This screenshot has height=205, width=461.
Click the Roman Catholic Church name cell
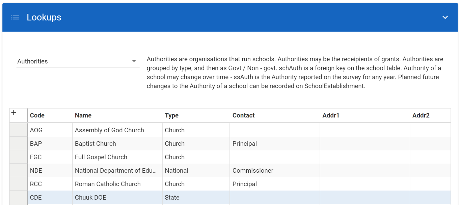(x=108, y=184)
